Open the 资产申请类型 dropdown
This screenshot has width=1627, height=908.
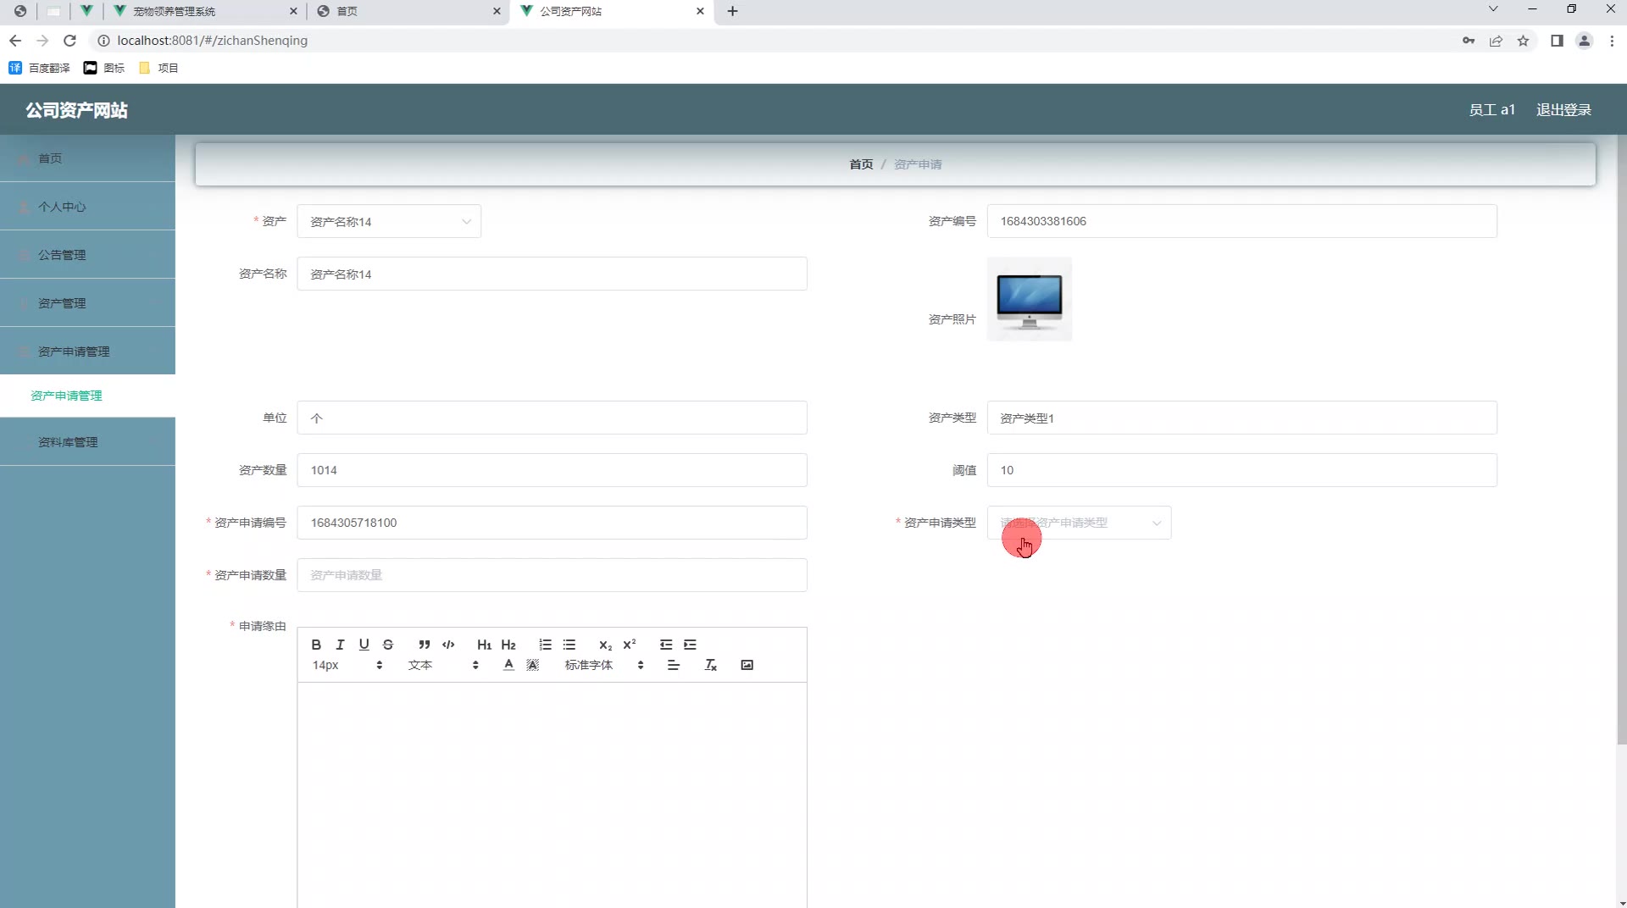point(1079,523)
